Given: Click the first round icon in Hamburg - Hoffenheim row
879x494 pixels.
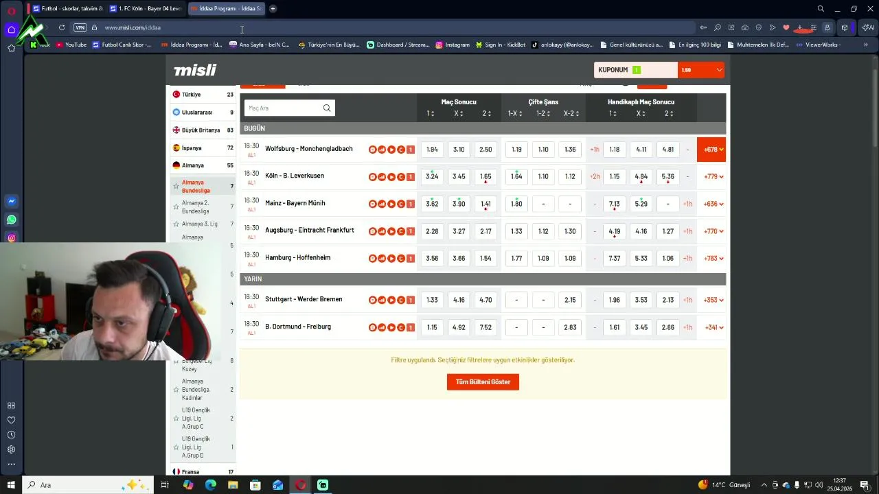Looking at the screenshot, I should (372, 259).
